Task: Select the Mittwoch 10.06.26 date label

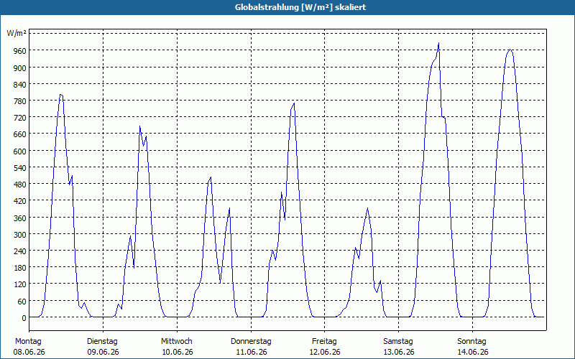Action: point(177,347)
